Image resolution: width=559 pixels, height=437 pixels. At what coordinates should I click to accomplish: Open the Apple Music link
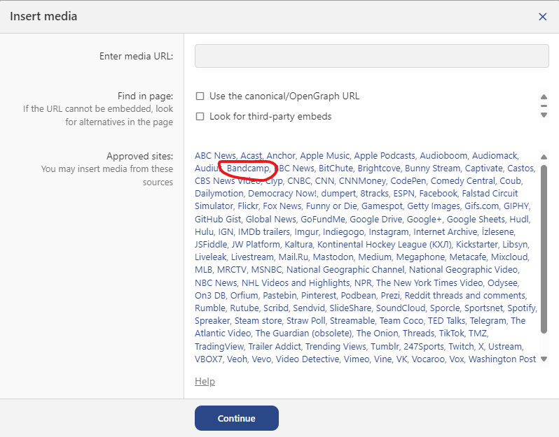pyautogui.click(x=324, y=155)
